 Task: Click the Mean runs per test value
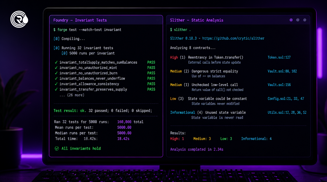(124, 127)
